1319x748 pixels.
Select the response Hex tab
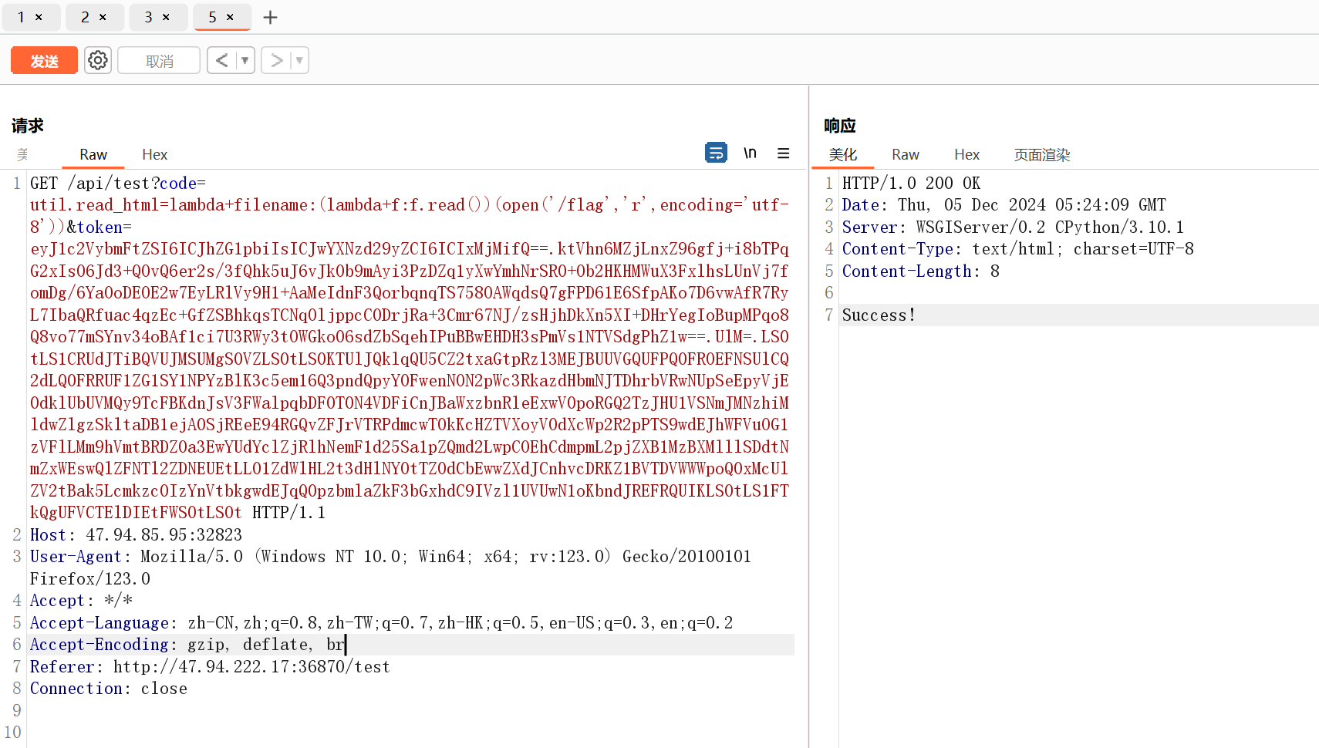966,154
